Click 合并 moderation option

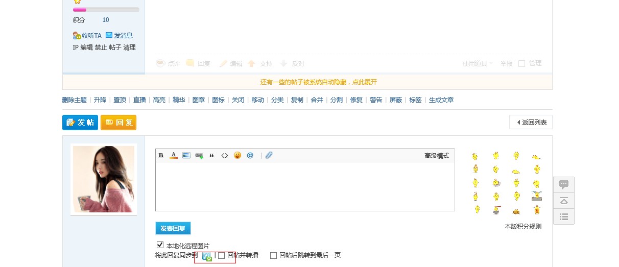coord(317,100)
